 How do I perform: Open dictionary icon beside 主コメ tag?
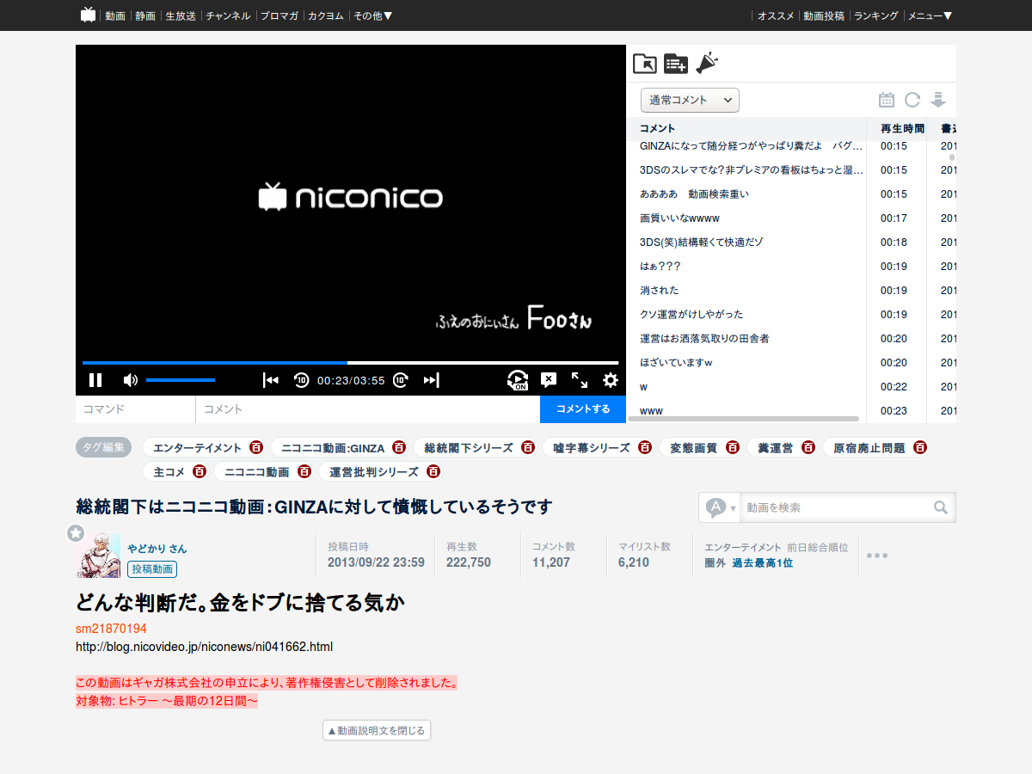(200, 471)
